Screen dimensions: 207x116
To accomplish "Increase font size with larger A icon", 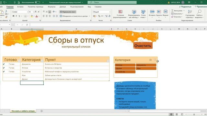I will tap(36, 12).
